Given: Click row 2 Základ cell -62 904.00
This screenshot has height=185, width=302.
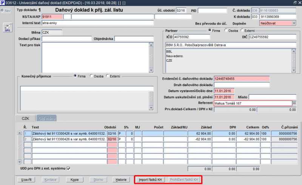Looking at the screenshot, I should pyautogui.click(x=200, y=139).
